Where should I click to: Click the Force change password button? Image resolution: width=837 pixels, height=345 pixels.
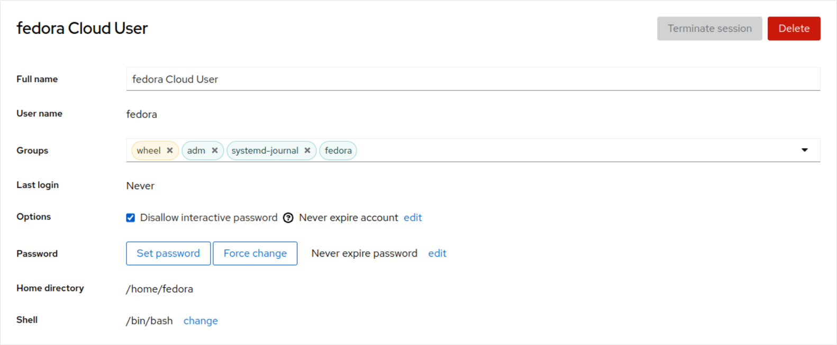click(255, 253)
